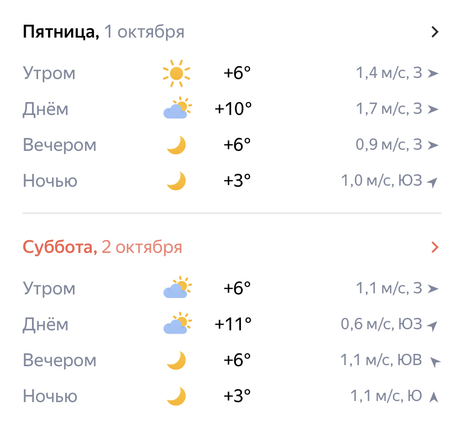Click Friday's Утром row label
Screen dimensions: 464x447
(49, 73)
